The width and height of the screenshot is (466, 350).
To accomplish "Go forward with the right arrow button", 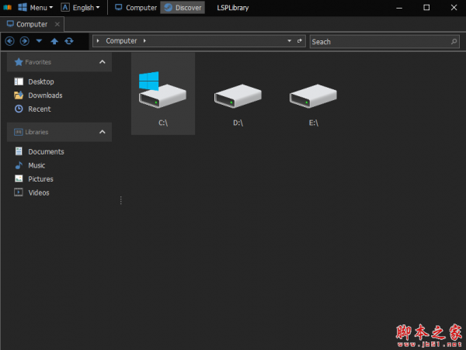I will (x=24, y=41).
